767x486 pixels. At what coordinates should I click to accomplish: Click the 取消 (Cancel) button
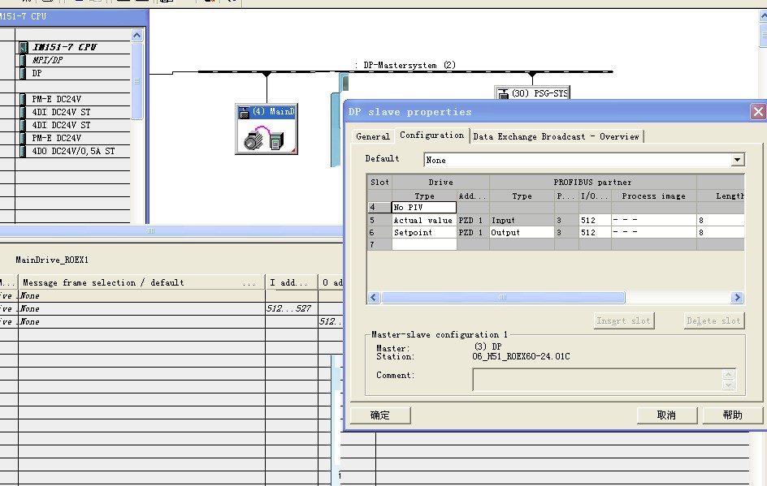[x=666, y=415]
